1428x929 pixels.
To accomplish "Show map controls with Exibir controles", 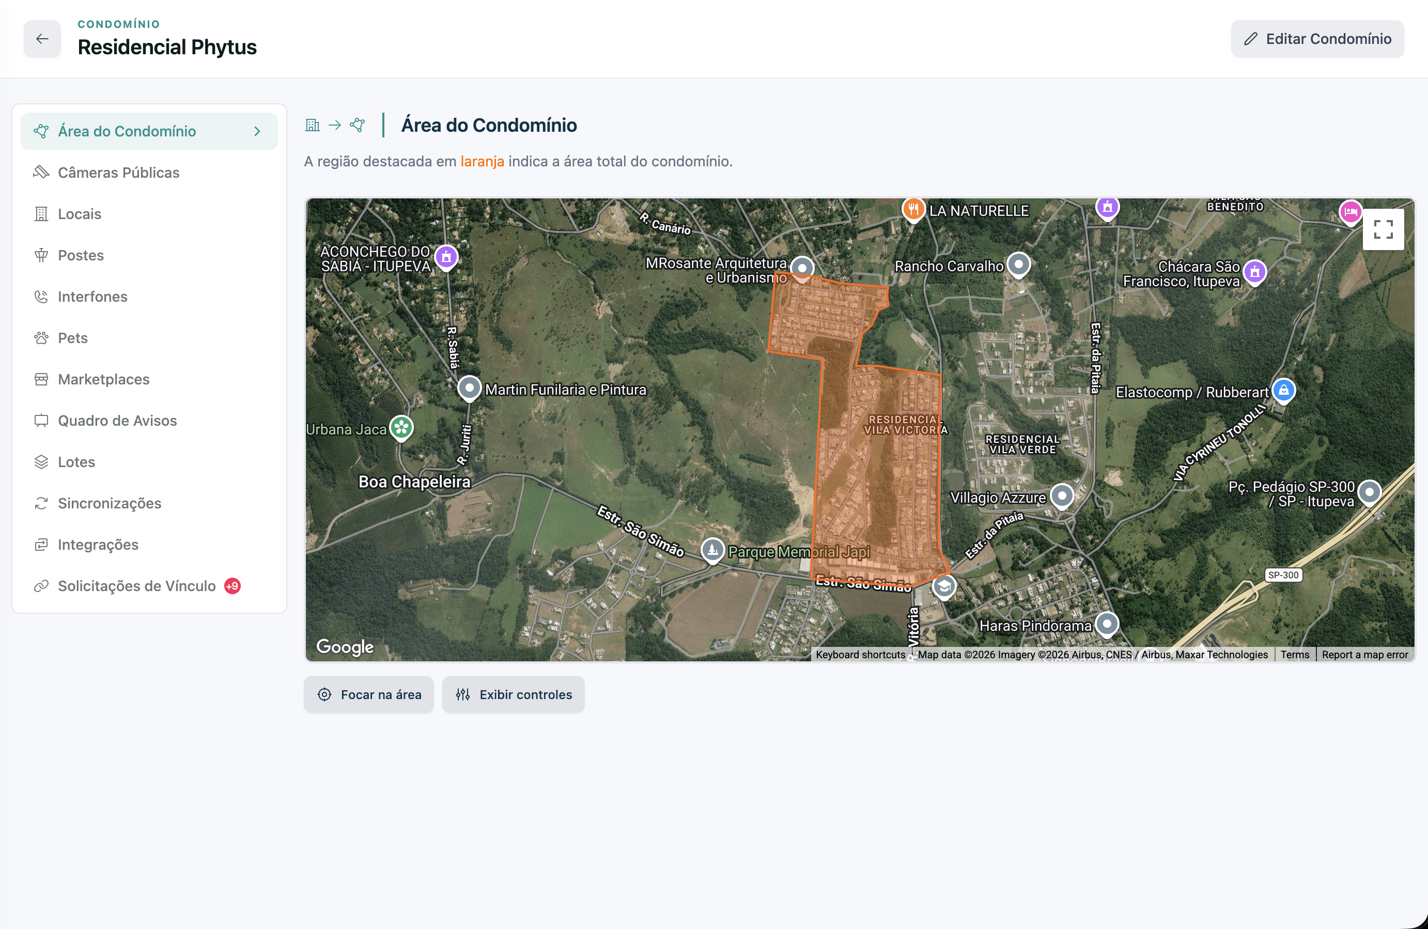I will [x=513, y=694].
